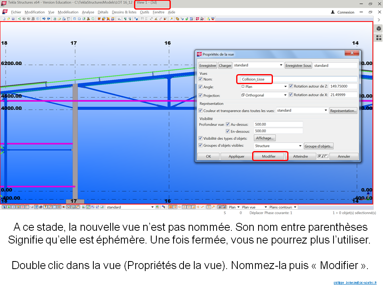Open the Fenêtre menu

158,12
